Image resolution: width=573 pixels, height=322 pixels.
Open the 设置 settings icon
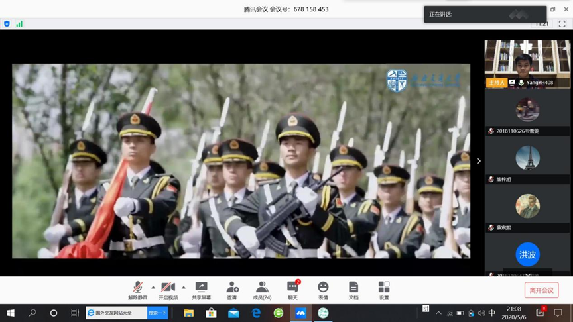[384, 290]
